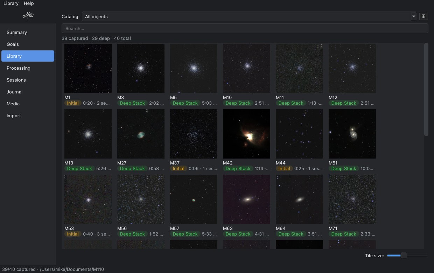Click the Deep Stack badge under M13
The height and width of the screenshot is (273, 434).
coord(79,169)
